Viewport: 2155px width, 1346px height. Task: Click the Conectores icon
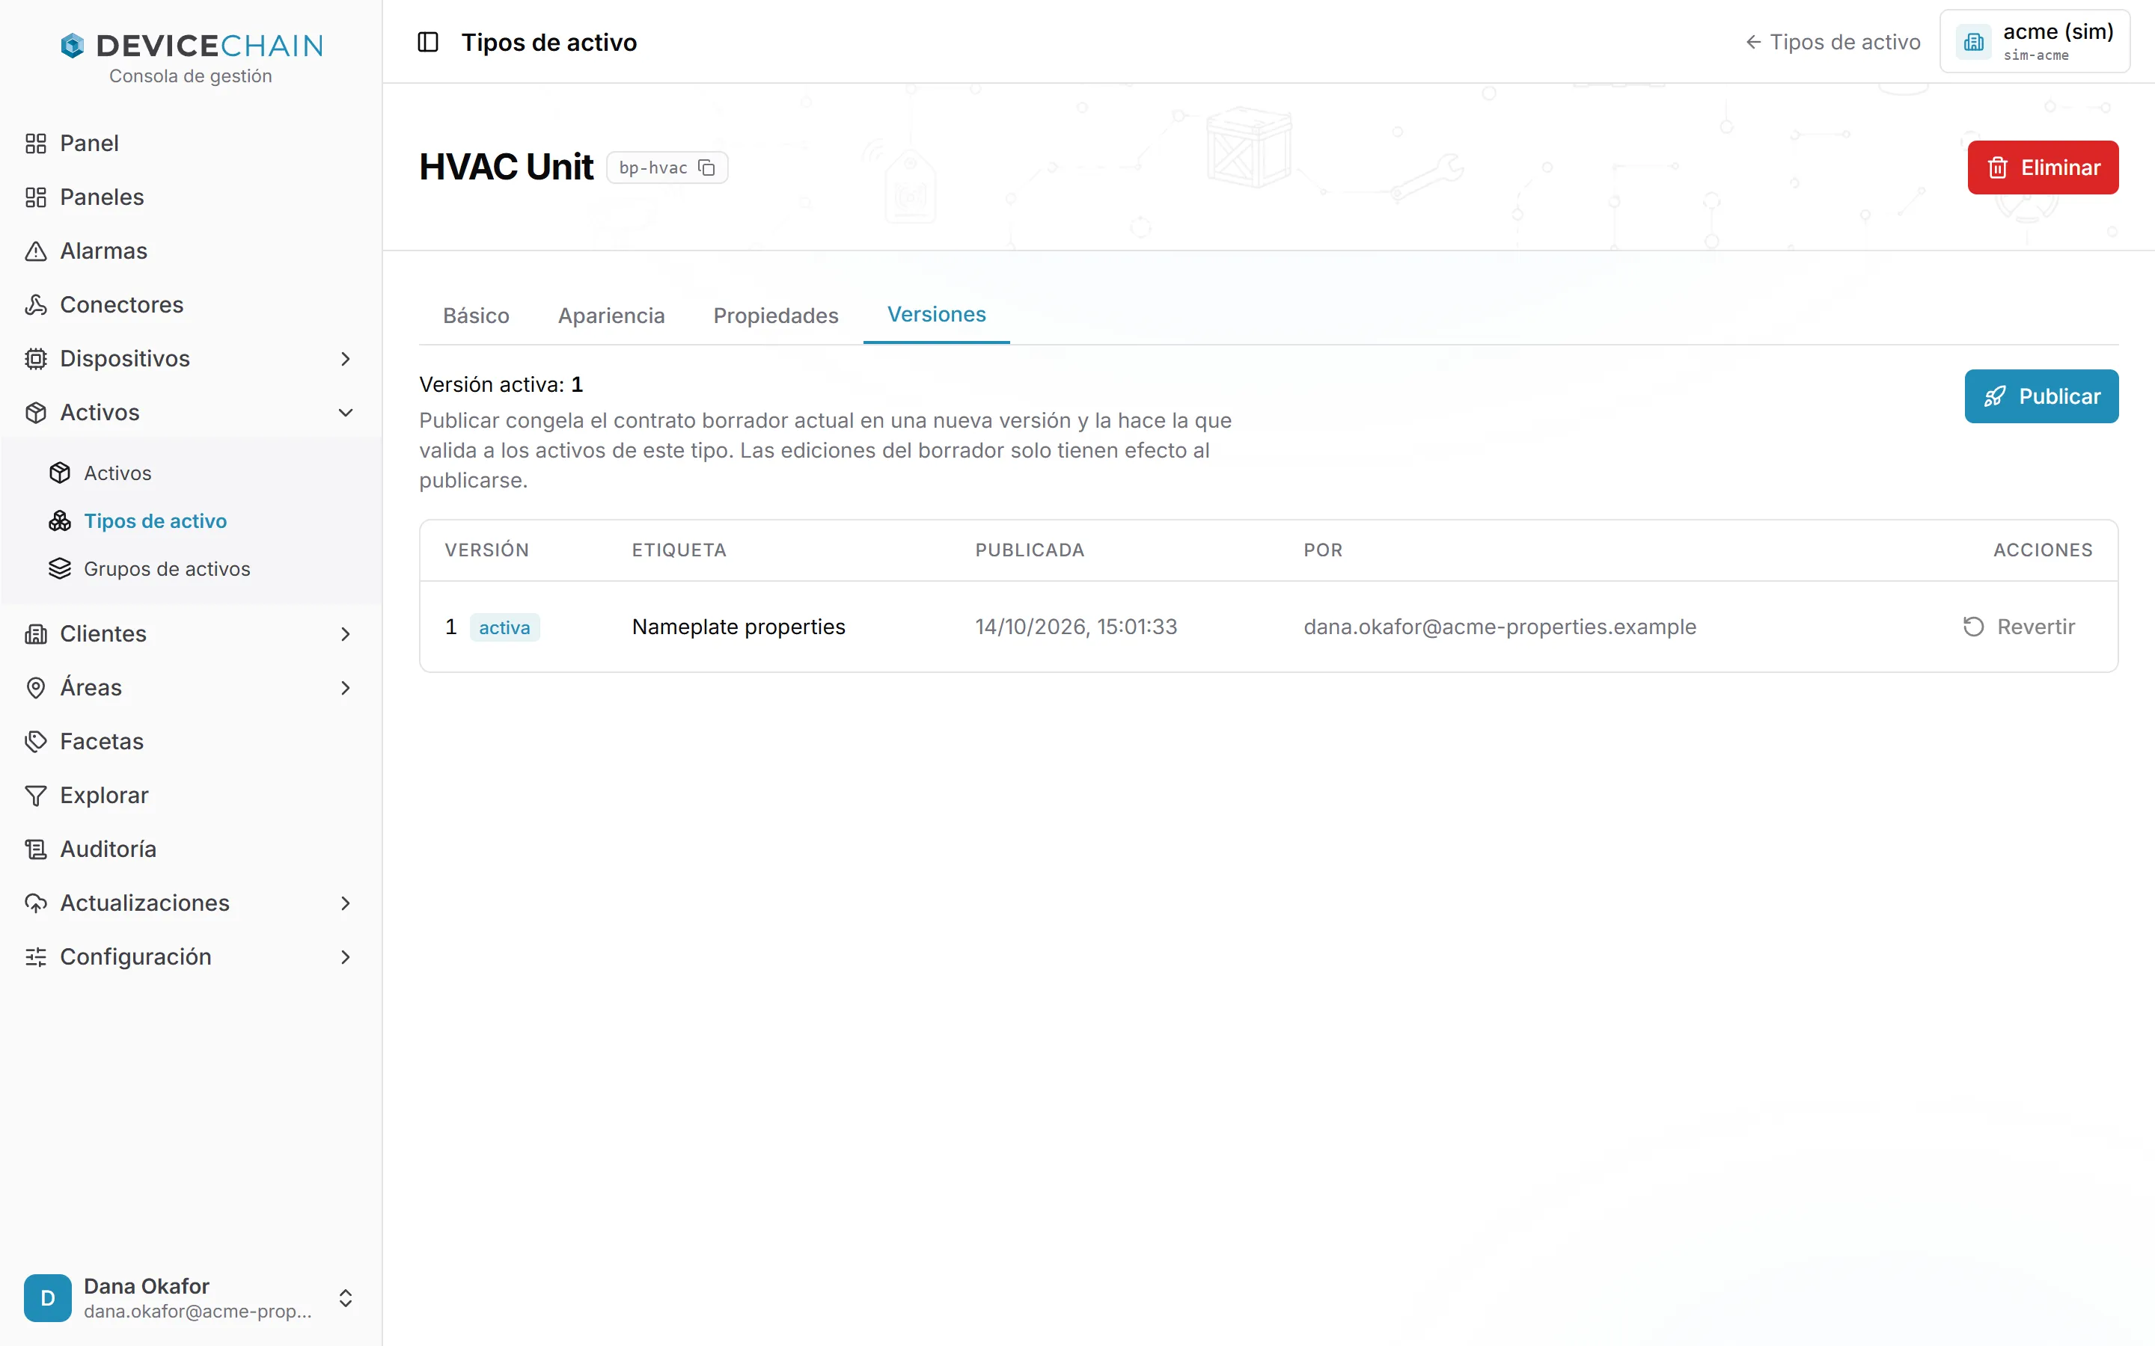pyautogui.click(x=36, y=304)
